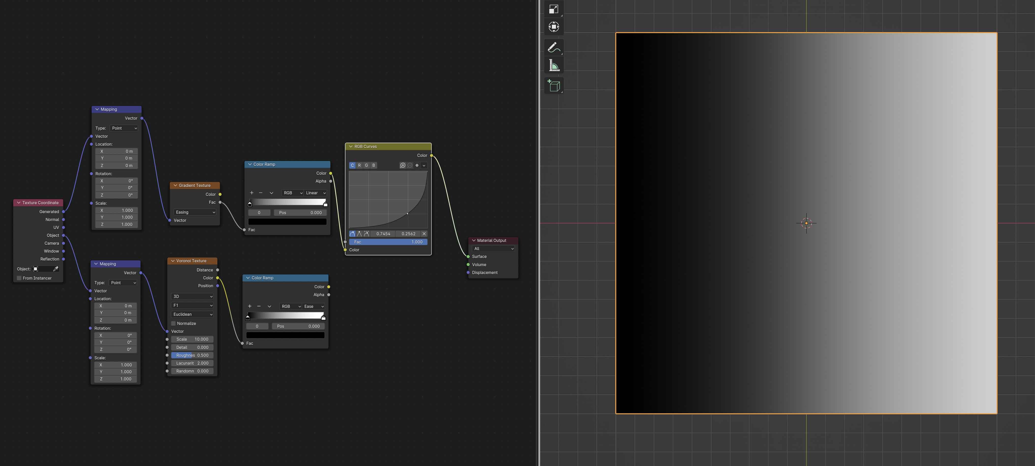The image size is (1035, 466).
Task: Click Voronoi Roughness slider
Action: 192,355
